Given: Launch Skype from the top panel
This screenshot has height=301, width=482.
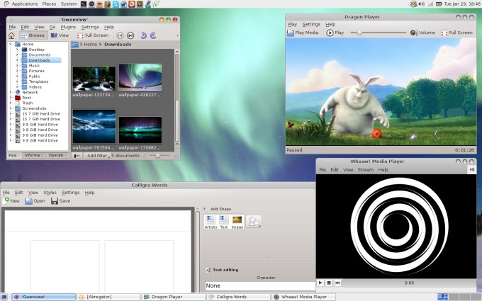Looking at the screenshot, I should pos(116,4).
